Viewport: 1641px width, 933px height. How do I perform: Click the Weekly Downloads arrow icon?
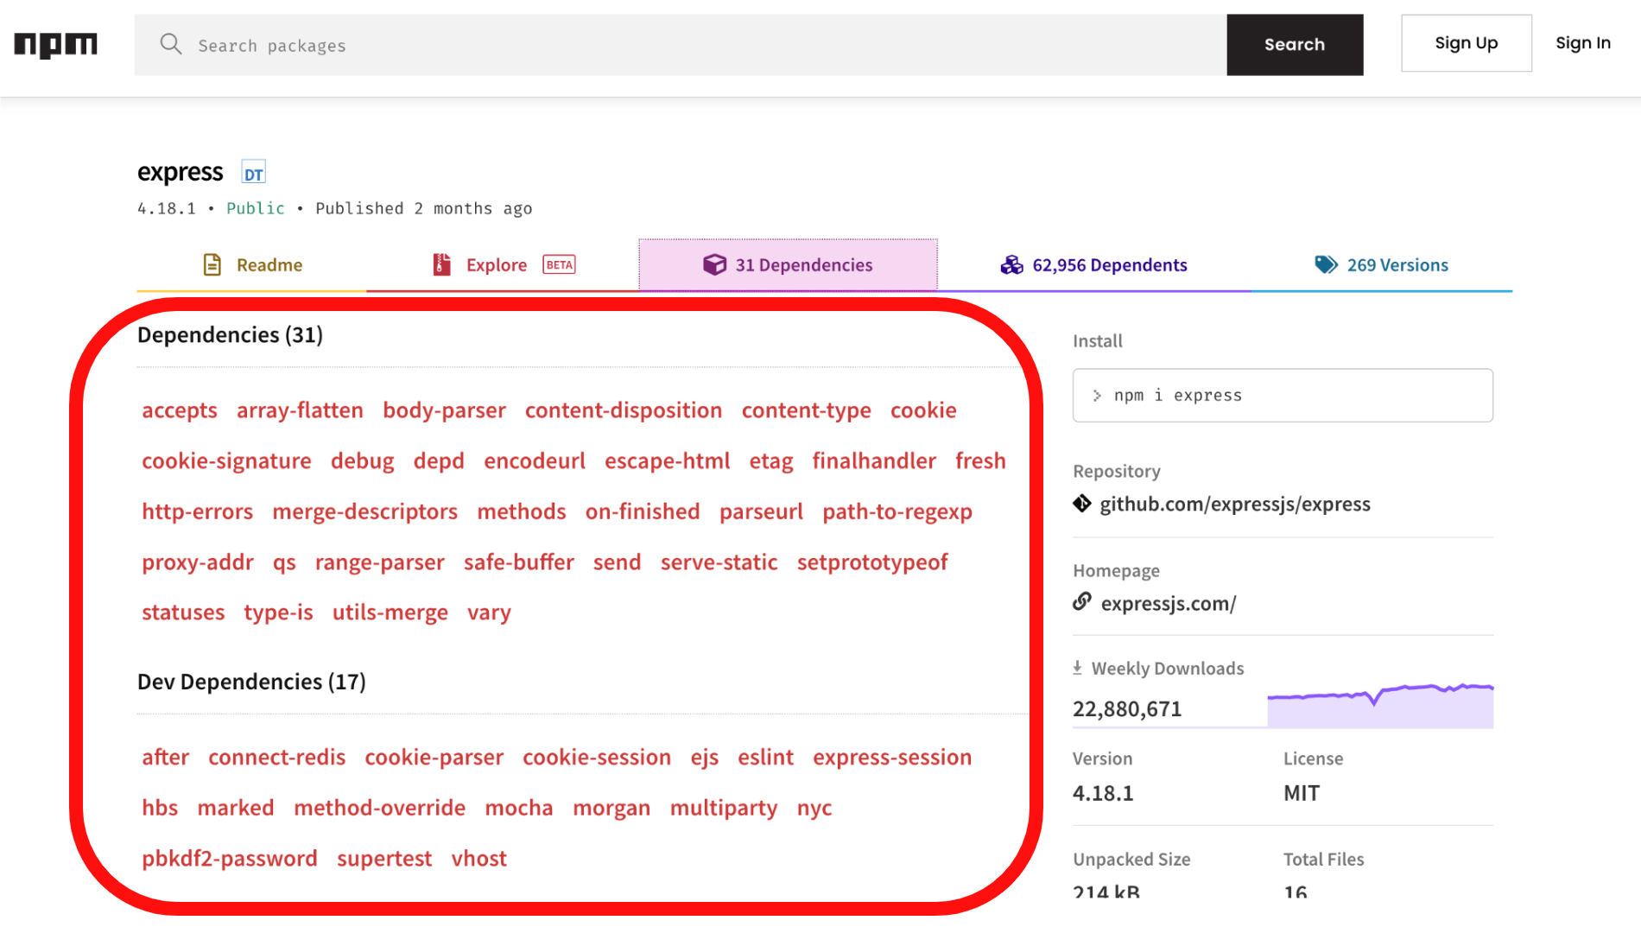click(x=1077, y=668)
